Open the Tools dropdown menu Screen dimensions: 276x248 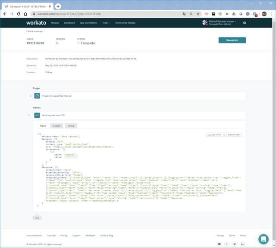point(106,23)
